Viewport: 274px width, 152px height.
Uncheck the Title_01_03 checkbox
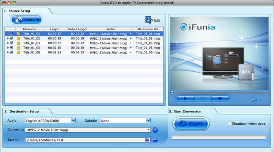pyautogui.click(x=11, y=43)
